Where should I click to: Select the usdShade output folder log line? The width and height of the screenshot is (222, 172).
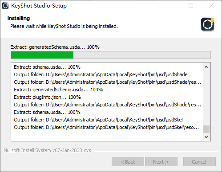pos(101,74)
